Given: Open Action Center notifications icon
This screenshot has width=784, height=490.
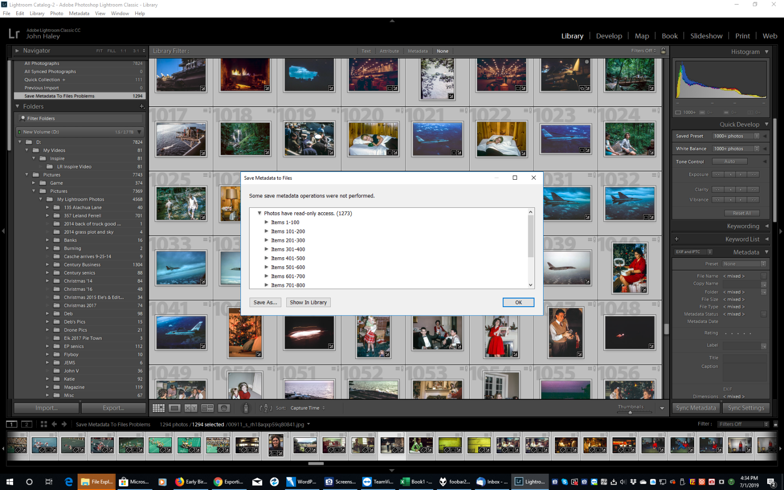Looking at the screenshot, I should 770,482.
